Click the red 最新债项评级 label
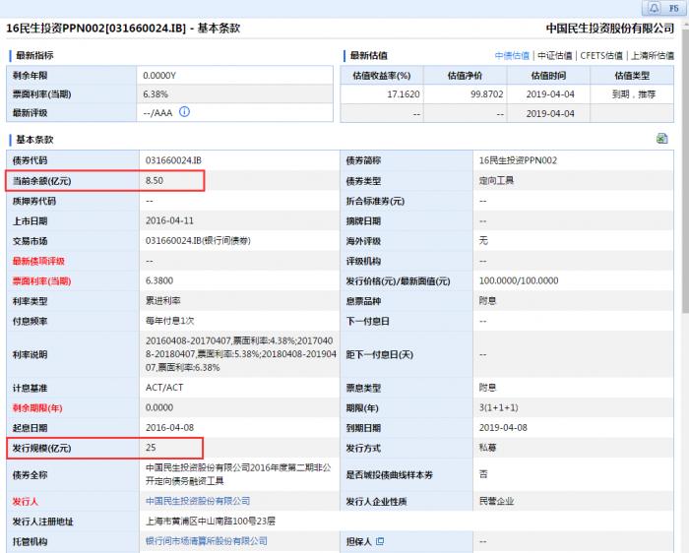The image size is (689, 553). click(38, 261)
